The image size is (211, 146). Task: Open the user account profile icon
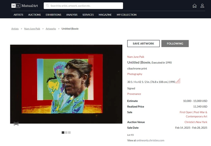coord(202,6)
